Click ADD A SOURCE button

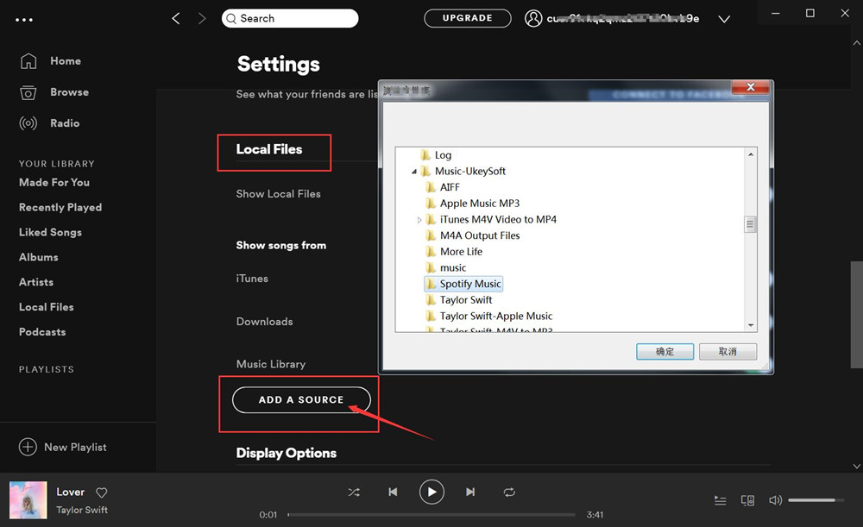coord(301,400)
